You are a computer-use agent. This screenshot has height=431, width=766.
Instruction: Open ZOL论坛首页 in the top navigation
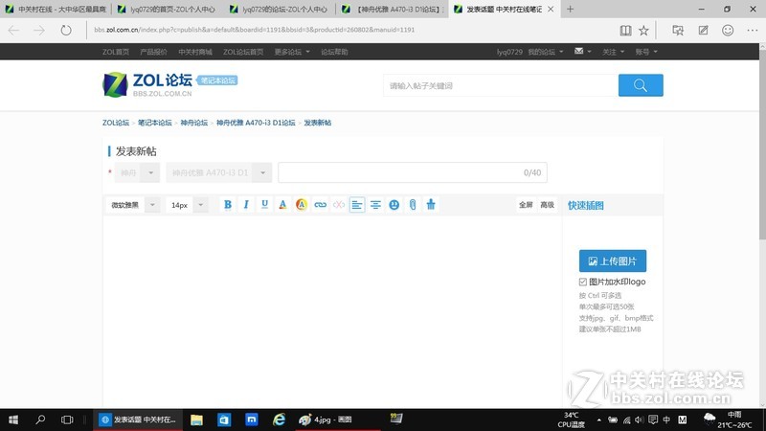(x=243, y=52)
